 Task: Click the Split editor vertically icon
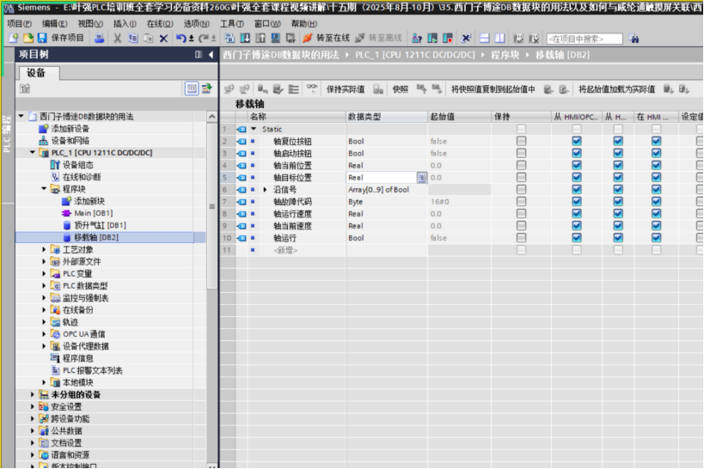(499, 38)
